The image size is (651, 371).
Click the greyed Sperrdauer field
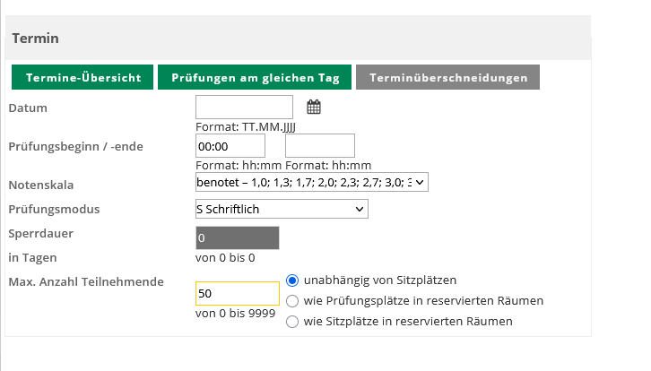pos(237,238)
